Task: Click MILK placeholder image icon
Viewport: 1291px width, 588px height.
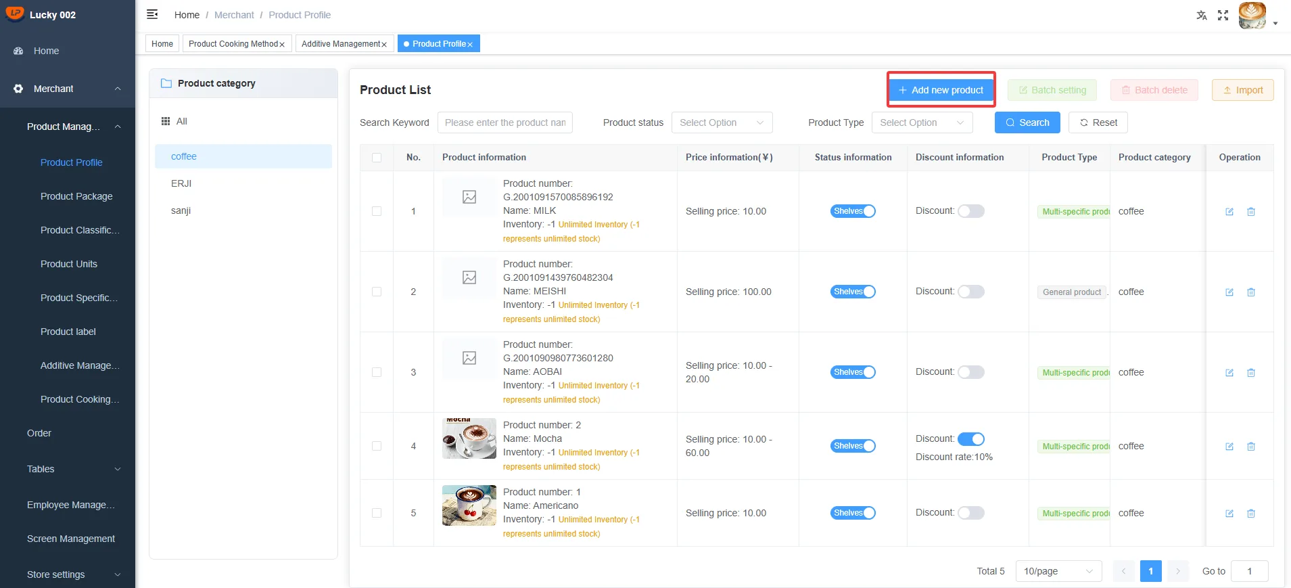Action: point(469,197)
